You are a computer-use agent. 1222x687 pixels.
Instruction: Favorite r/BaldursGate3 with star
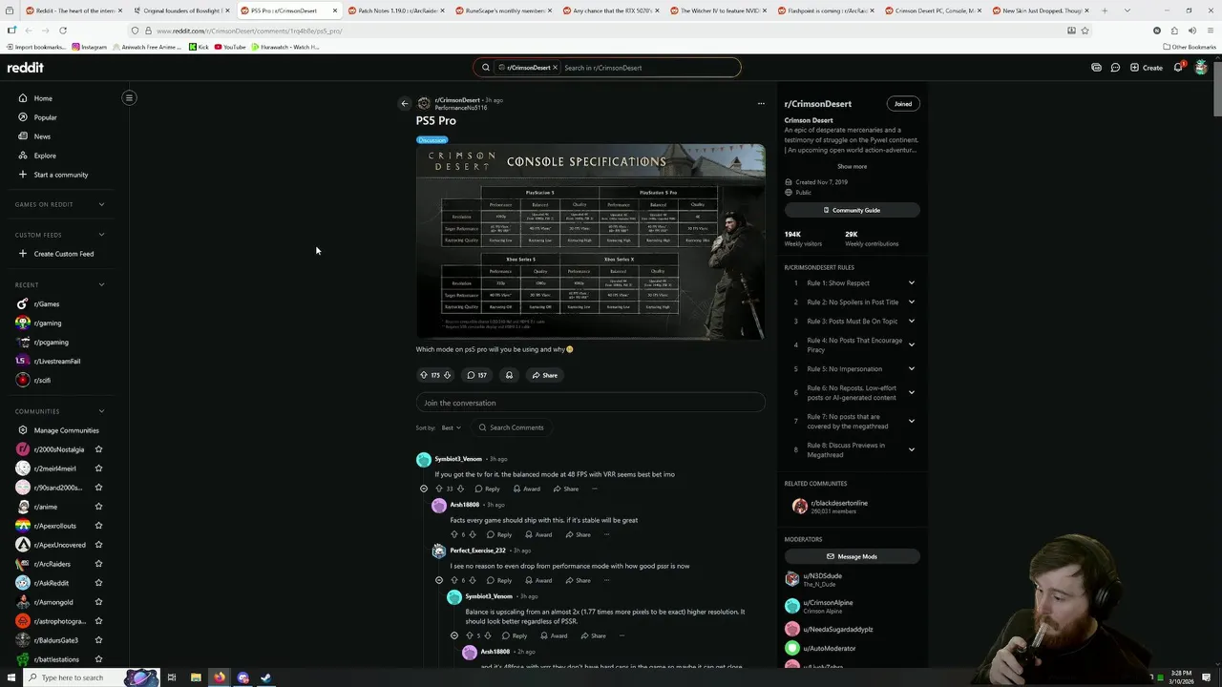point(98,640)
